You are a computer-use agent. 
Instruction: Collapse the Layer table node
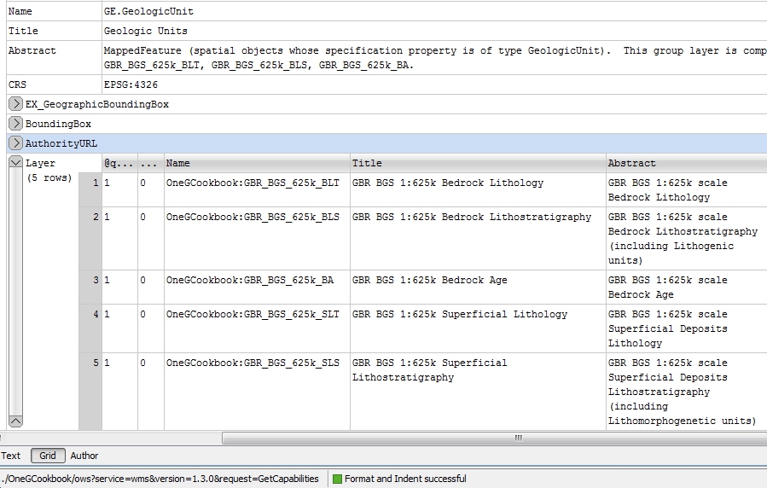15,162
